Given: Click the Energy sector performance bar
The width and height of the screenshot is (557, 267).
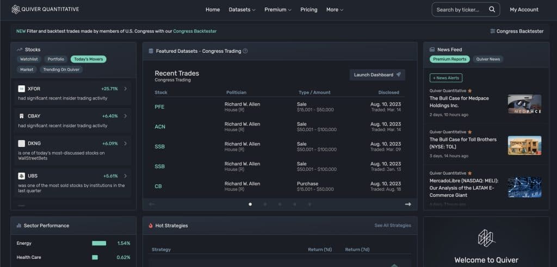Looking at the screenshot, I should coord(99,243).
